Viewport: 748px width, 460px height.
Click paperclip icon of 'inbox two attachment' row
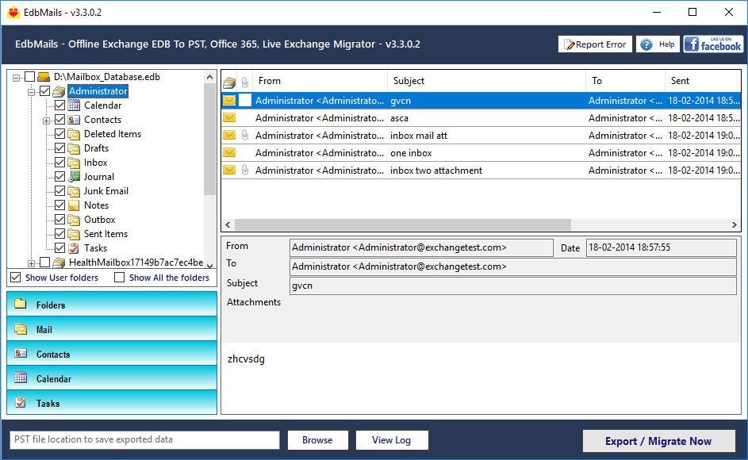tap(245, 170)
